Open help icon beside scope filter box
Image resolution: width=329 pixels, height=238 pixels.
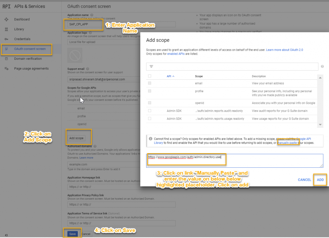(x=322, y=66)
